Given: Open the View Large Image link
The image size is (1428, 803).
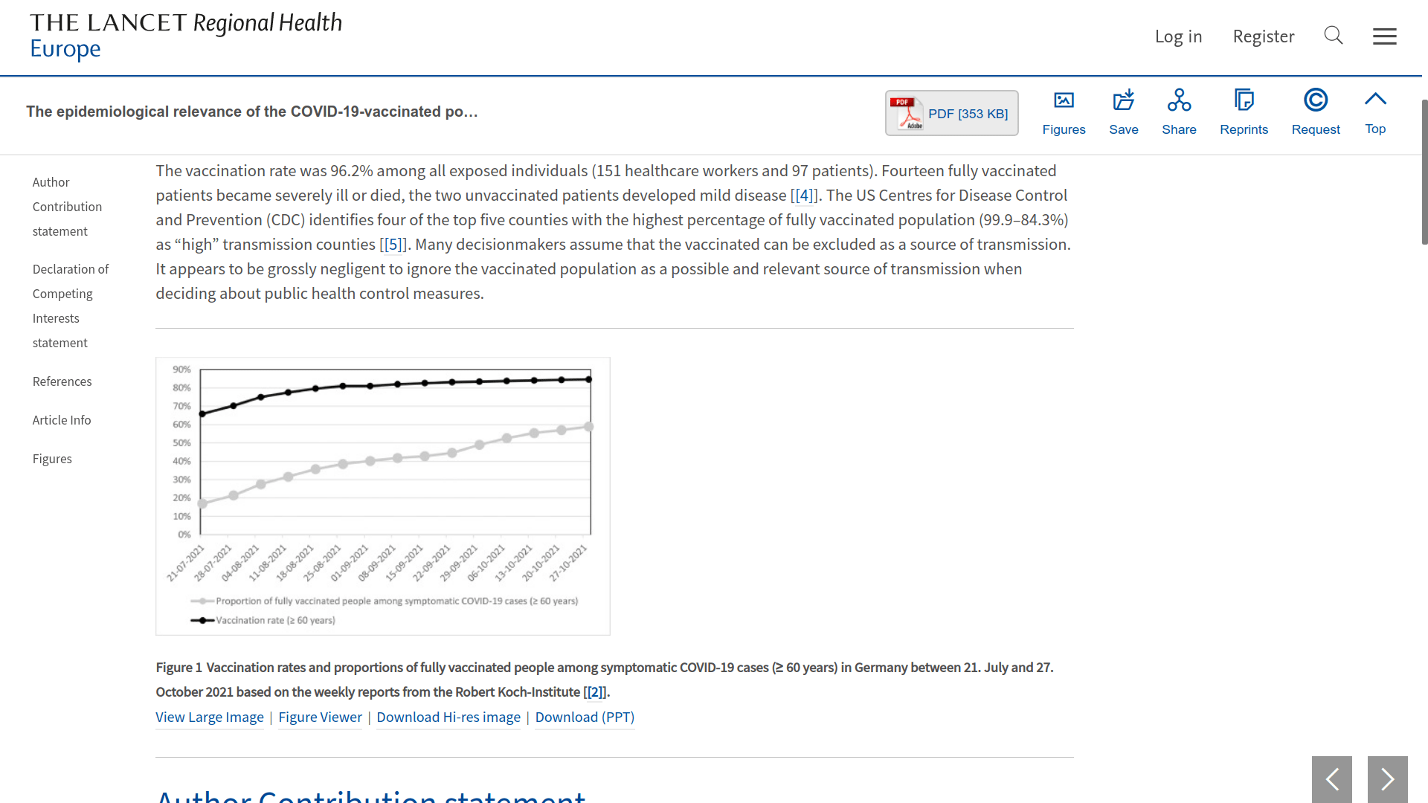Looking at the screenshot, I should click(210, 717).
